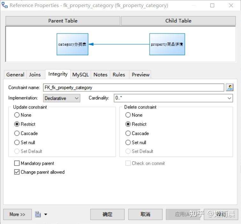The height and width of the screenshot is (224, 241).
Task: Click the More >> button
Action: tap(17, 214)
